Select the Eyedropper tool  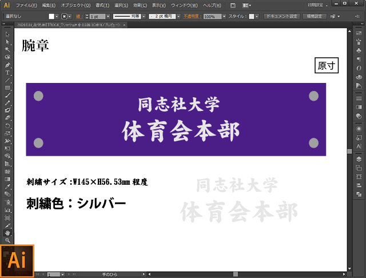(x=7, y=186)
